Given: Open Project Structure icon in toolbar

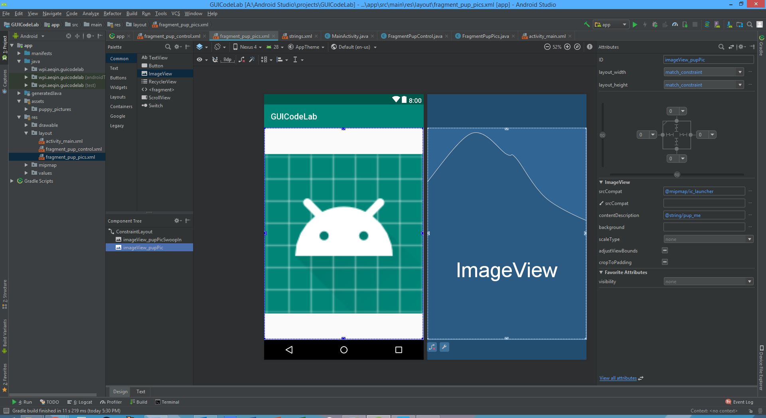Looking at the screenshot, I should click(x=740, y=24).
